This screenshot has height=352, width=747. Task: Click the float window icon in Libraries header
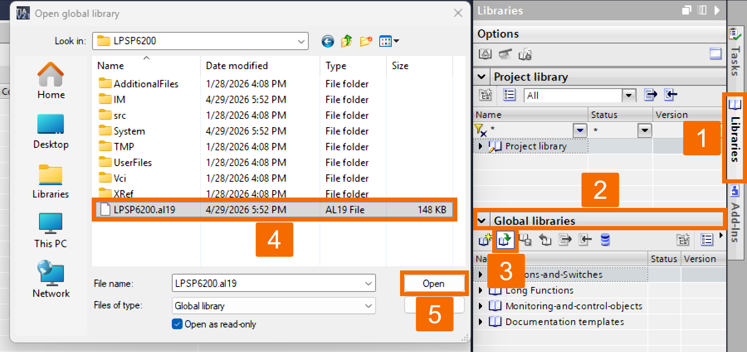click(x=687, y=10)
